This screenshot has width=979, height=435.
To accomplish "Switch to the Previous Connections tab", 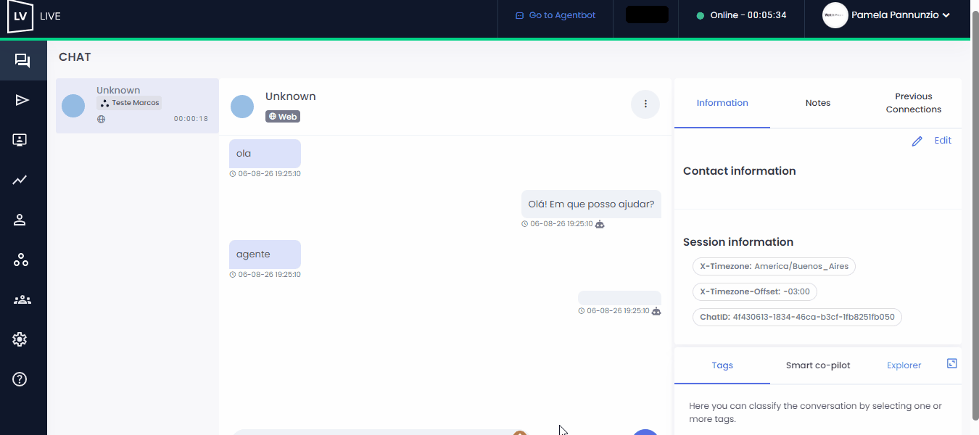I will [x=914, y=103].
